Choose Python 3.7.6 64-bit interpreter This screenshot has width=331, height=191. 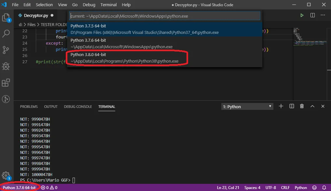(x=165, y=43)
